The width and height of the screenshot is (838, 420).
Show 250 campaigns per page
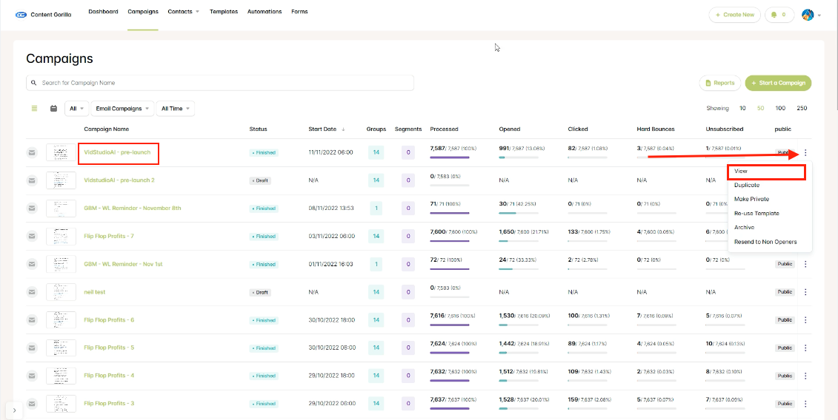(x=801, y=109)
